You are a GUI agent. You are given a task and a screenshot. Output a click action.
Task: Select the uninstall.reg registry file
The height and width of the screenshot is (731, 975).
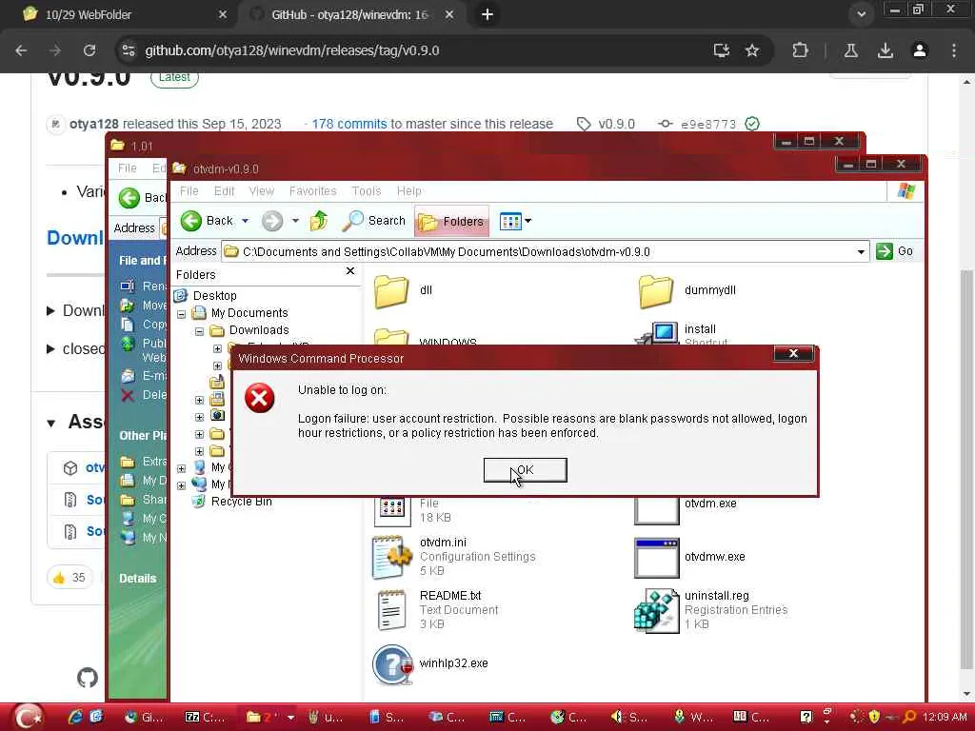pos(710,610)
